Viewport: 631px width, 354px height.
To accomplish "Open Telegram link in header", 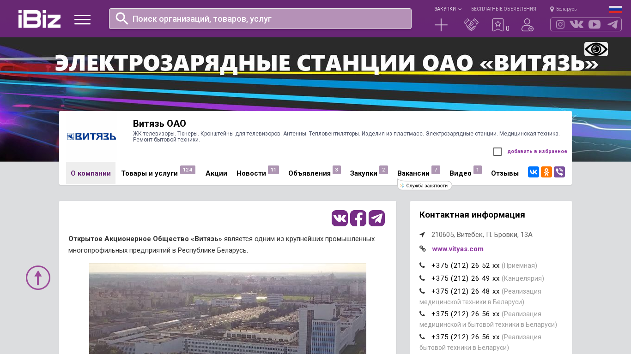I will pos(613,24).
